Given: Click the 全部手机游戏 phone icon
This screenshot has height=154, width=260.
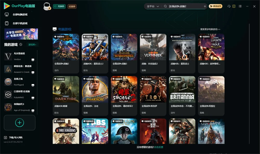Looking at the screenshot, I should [7, 23].
